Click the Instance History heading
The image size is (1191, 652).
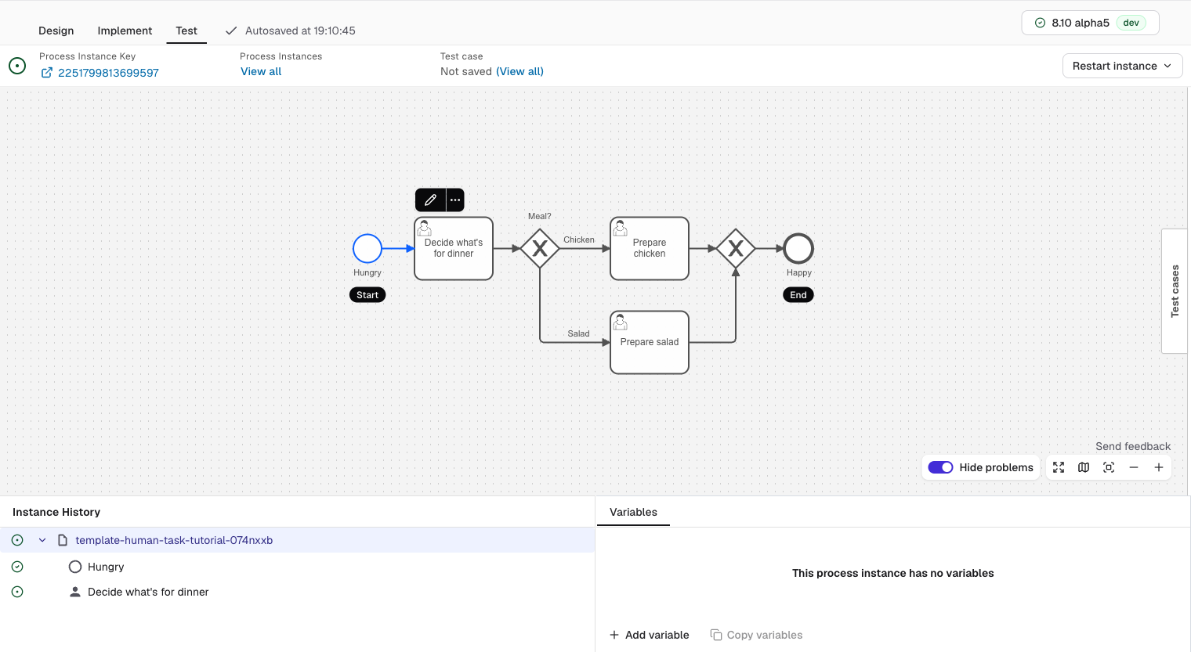pyautogui.click(x=56, y=512)
